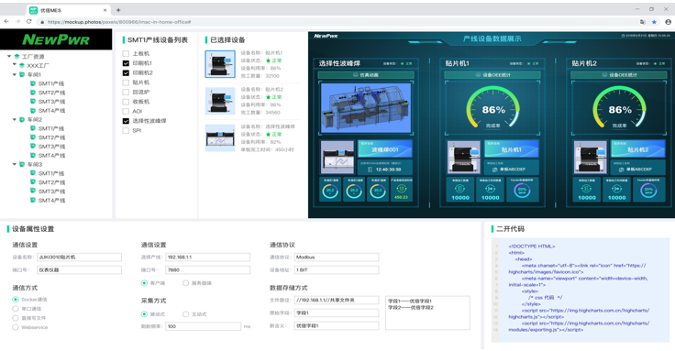Open the browser profile avatar icon

(x=668, y=22)
